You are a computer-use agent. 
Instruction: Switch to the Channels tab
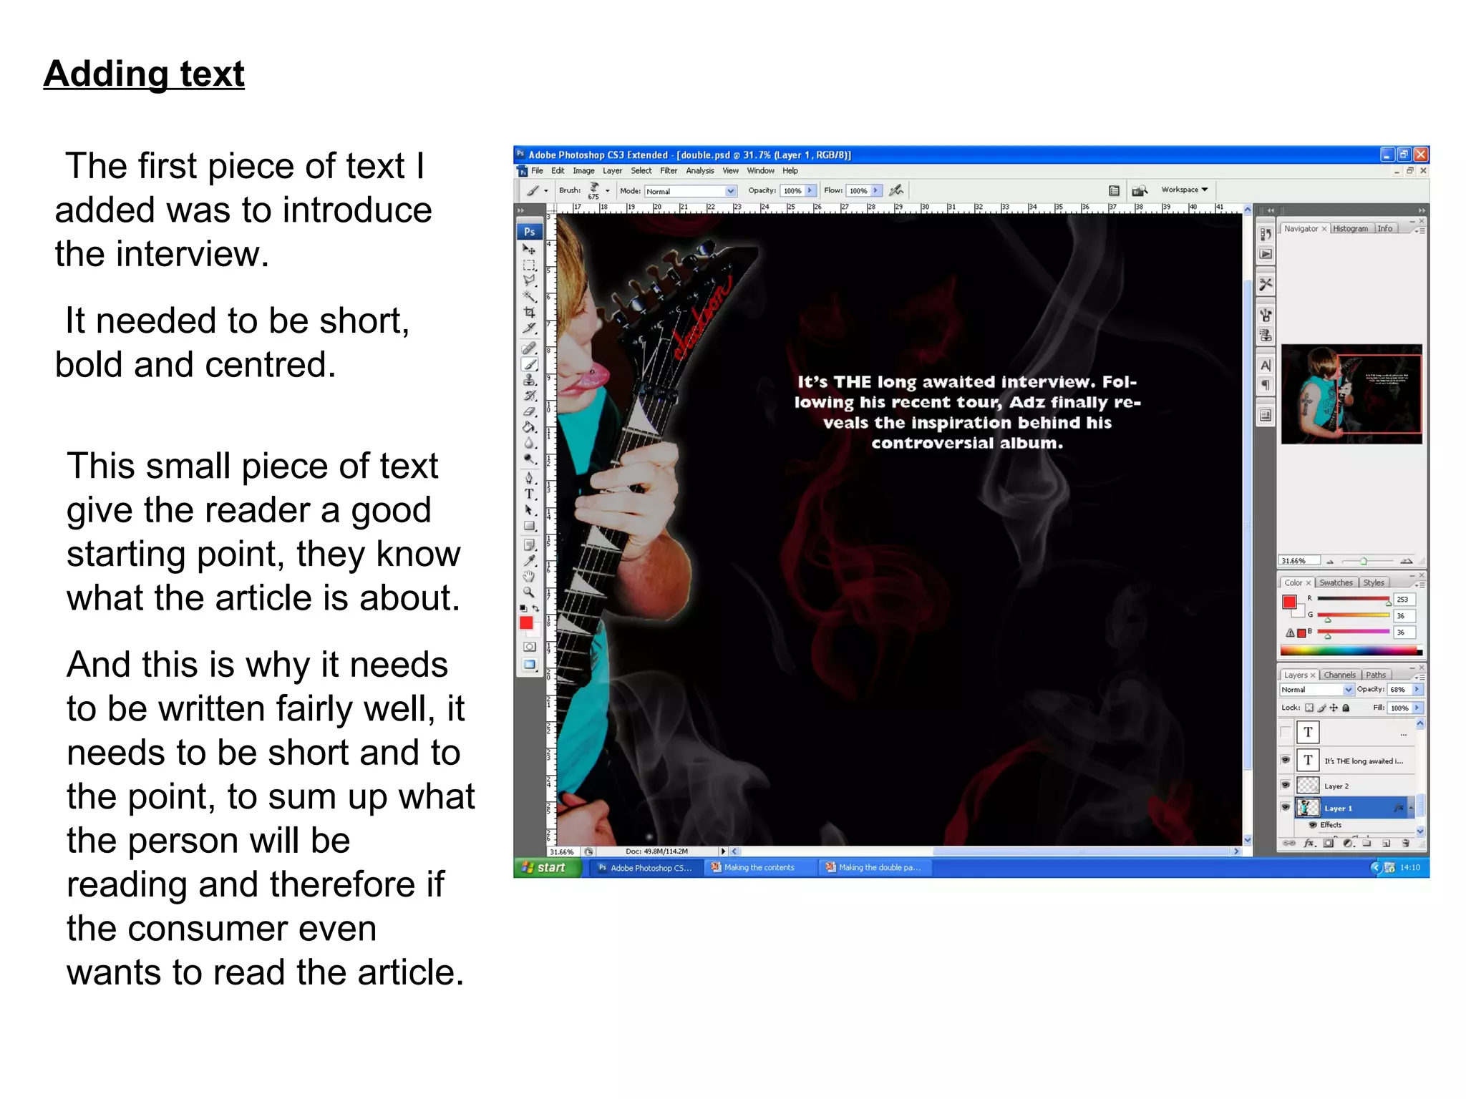pos(1339,675)
